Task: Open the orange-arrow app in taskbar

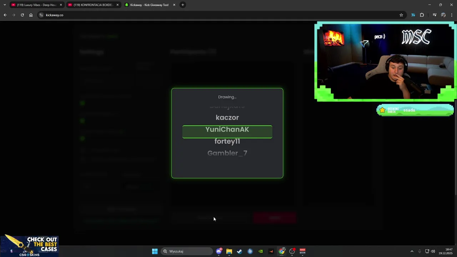Action: [x=271, y=251]
